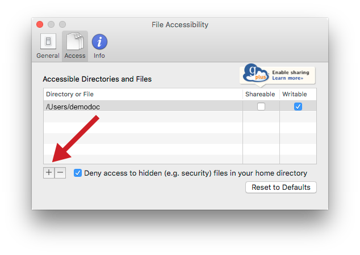
Task: Switch to the Info tab label
Action: (x=99, y=56)
